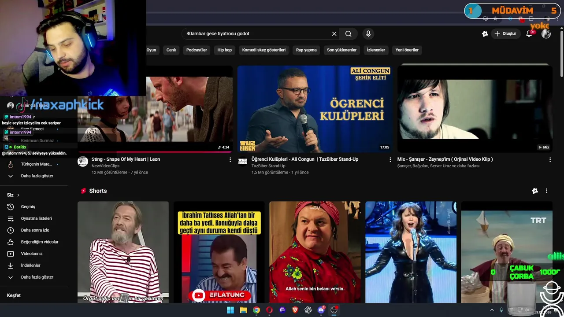Select Komedi skeç gösterileri chip
The height and width of the screenshot is (317, 564).
pyautogui.click(x=264, y=50)
